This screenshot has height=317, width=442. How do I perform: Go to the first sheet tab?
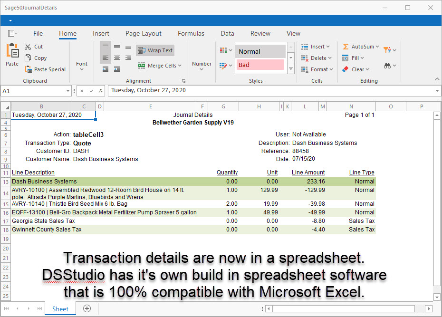pyautogui.click(x=7, y=308)
